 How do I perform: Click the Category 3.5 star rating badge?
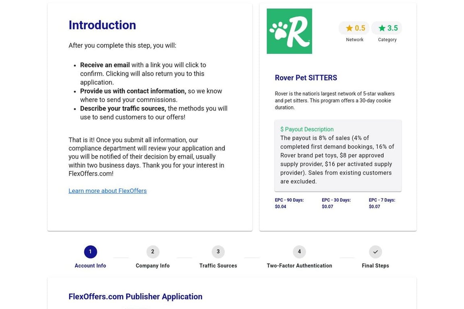387,28
